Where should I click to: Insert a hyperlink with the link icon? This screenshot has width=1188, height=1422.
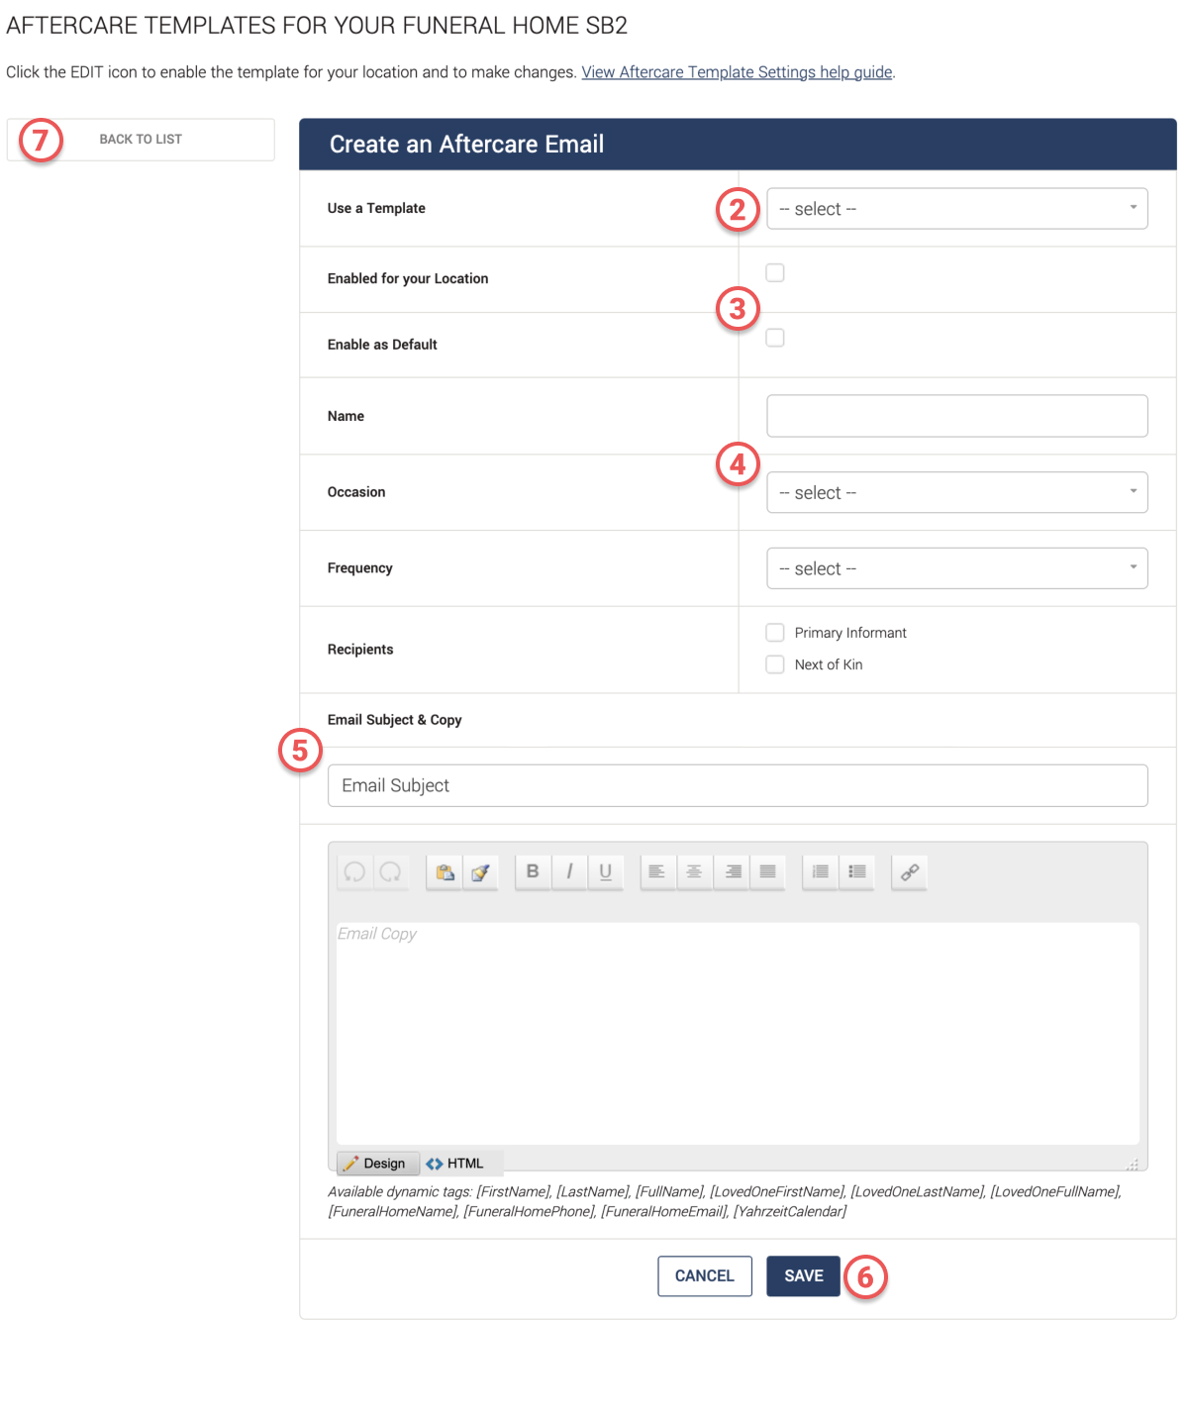[x=909, y=871]
